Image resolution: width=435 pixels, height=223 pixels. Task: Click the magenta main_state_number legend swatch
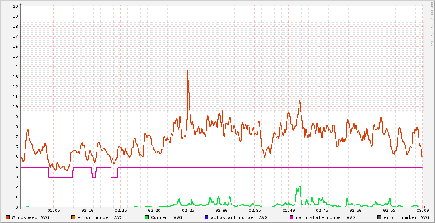click(x=292, y=217)
